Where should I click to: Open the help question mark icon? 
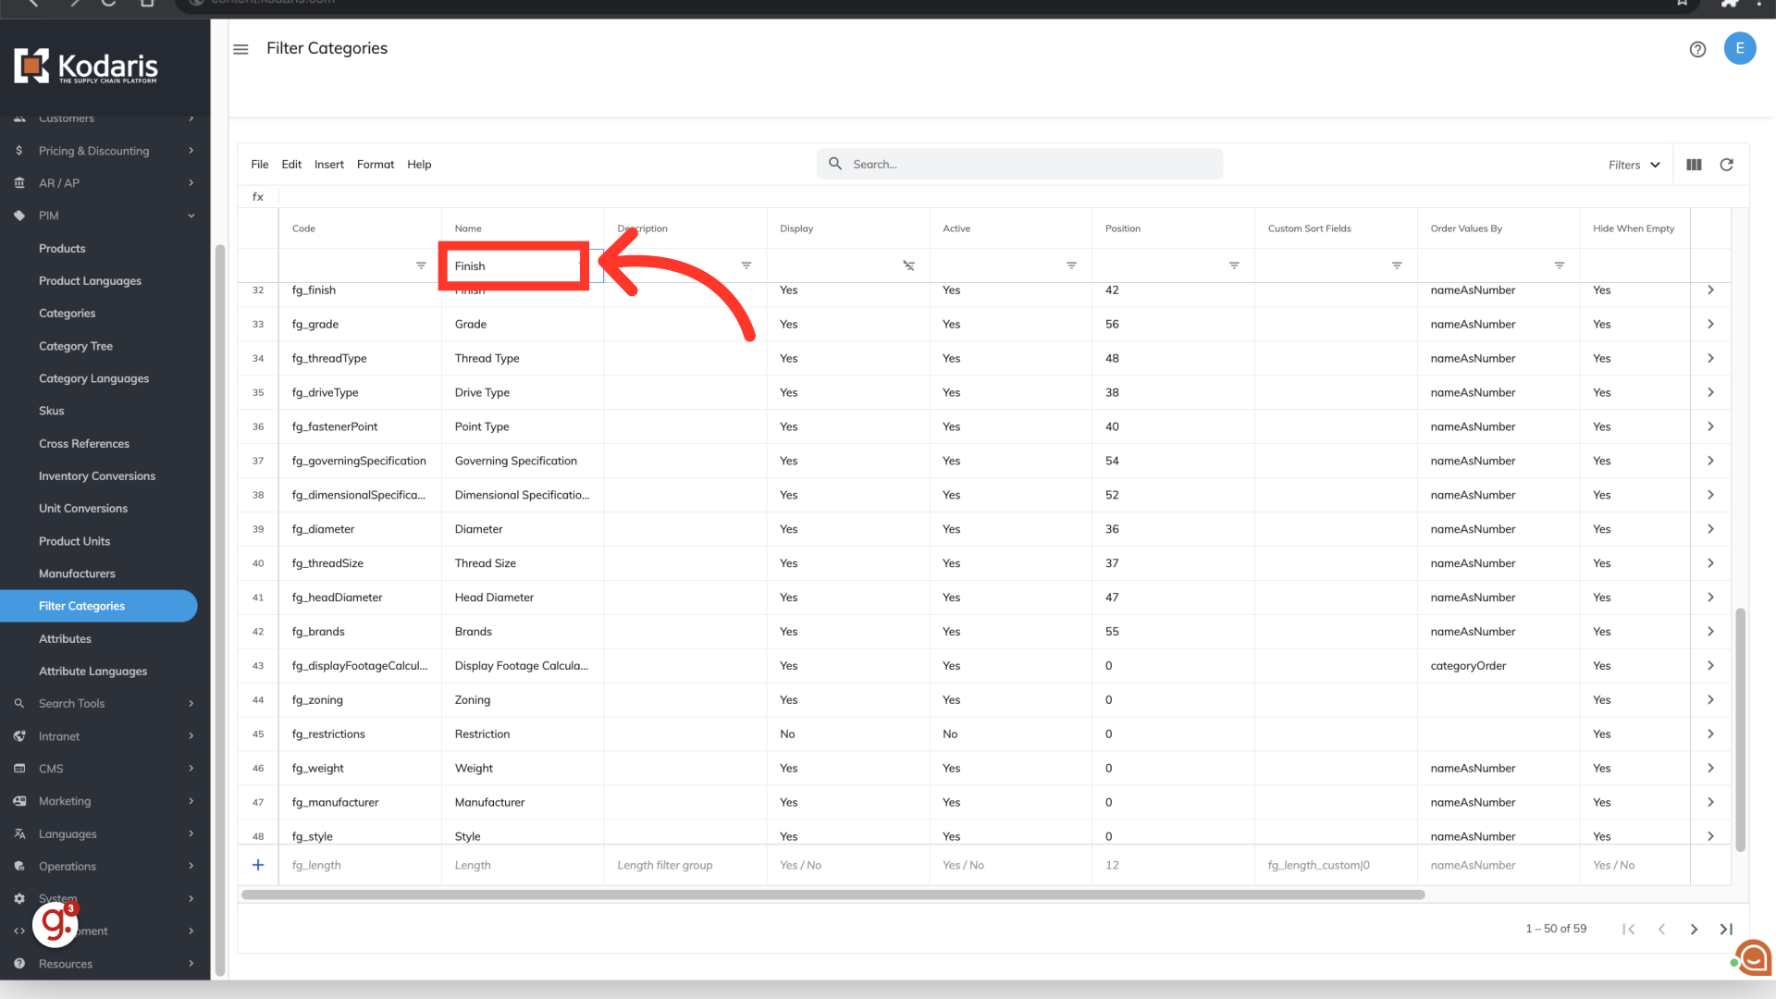tap(1697, 49)
